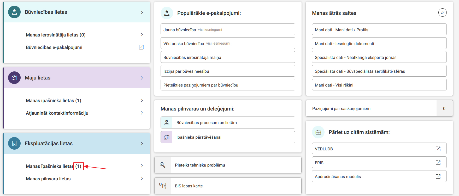The width and height of the screenshot is (459, 196).
Task: Click the Būvniecības lietas round person icon
Action: [14, 12]
